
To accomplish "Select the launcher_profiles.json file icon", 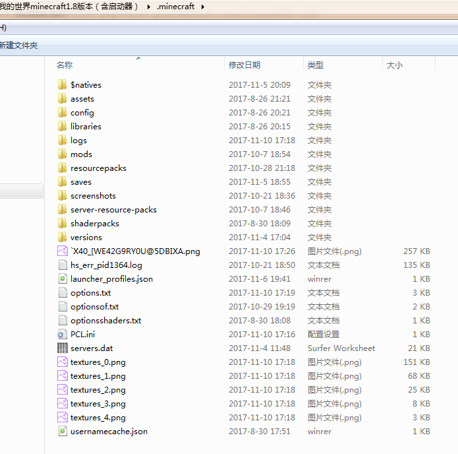I will pos(63,279).
